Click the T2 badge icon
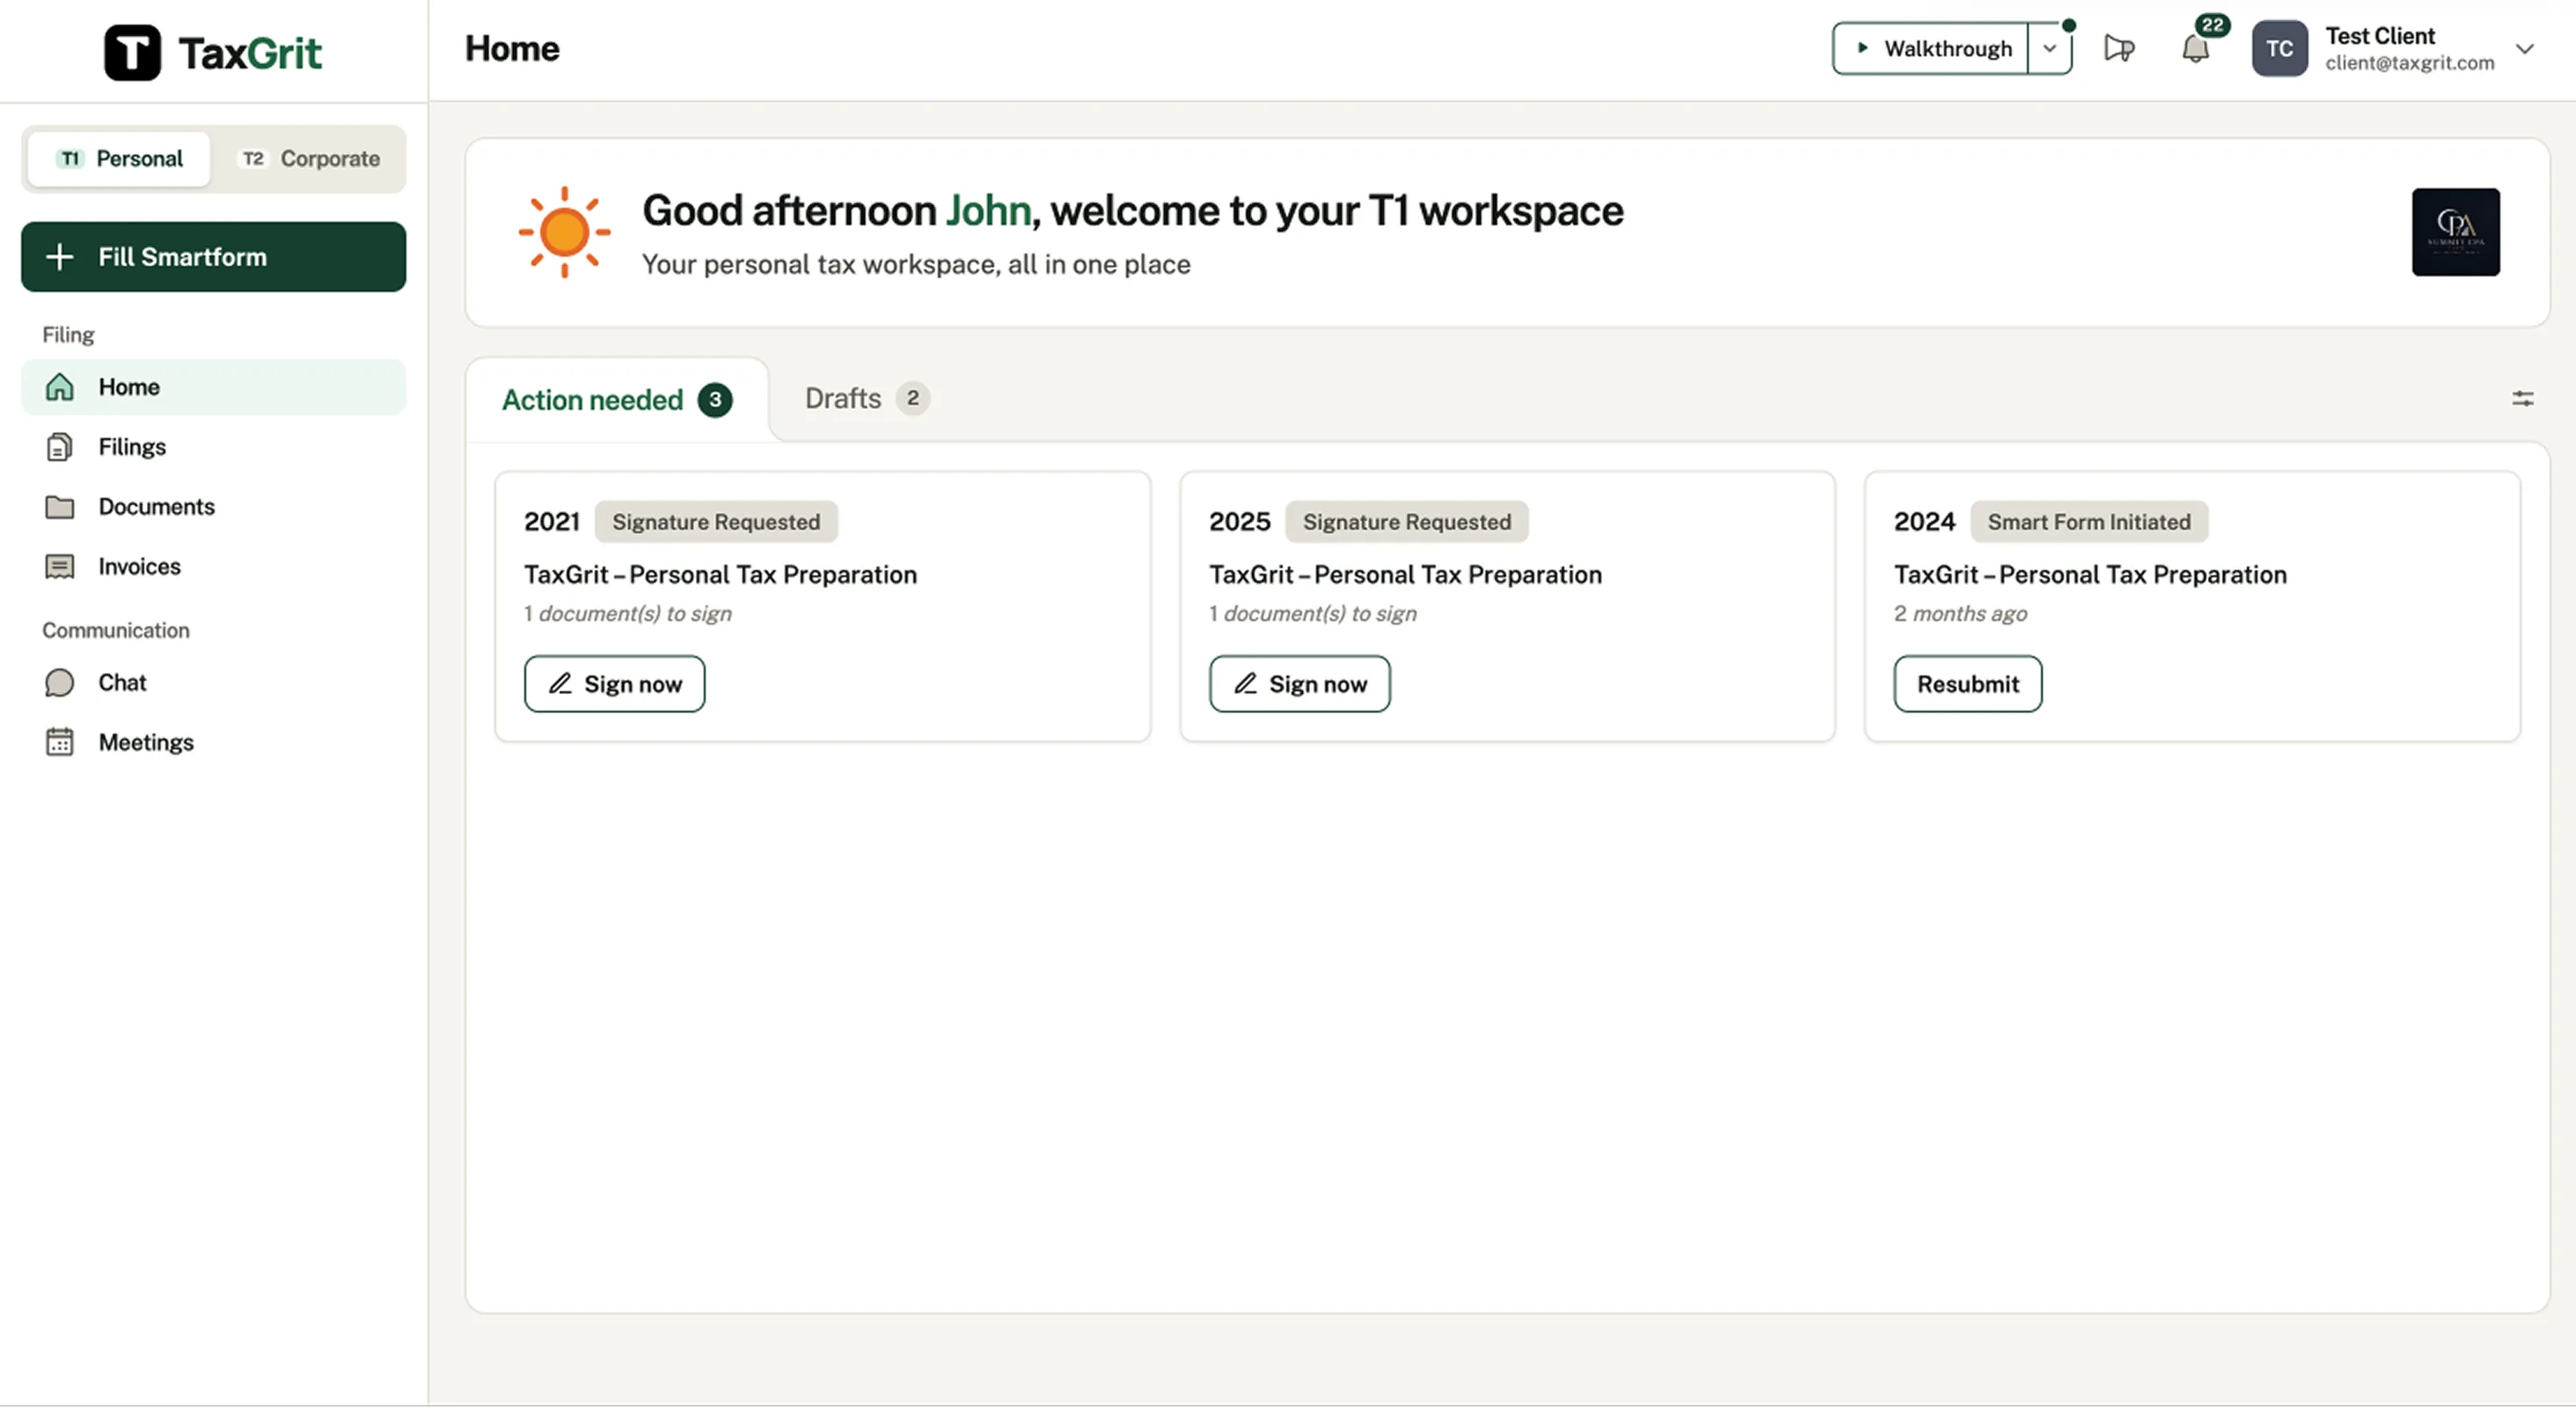Viewport: 2576px width, 1411px height. click(253, 159)
